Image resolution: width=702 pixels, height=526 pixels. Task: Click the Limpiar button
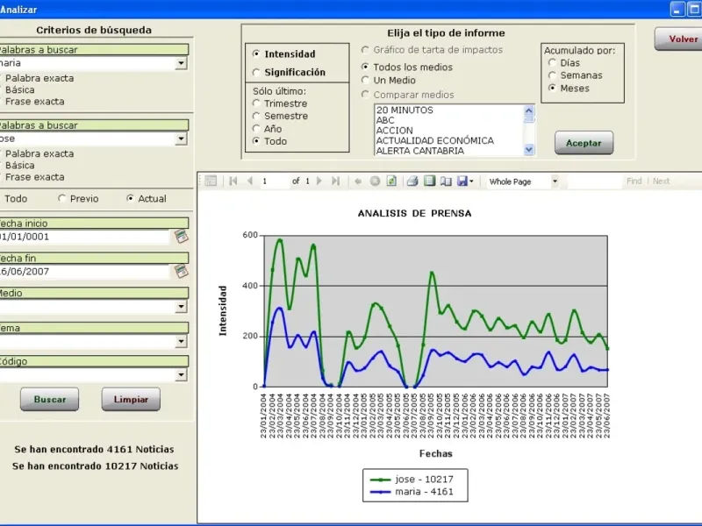coord(131,400)
